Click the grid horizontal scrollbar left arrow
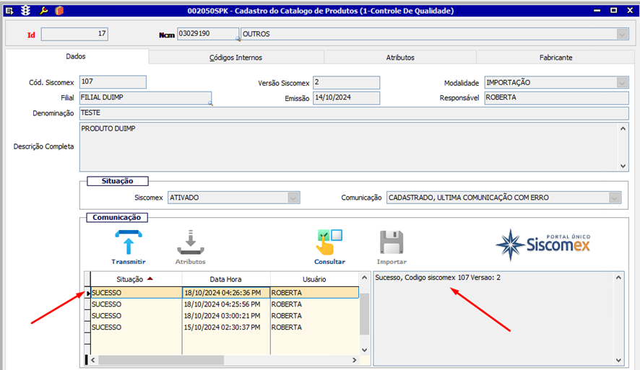Image resolution: width=640 pixels, height=370 pixels. pyautogui.click(x=93, y=360)
